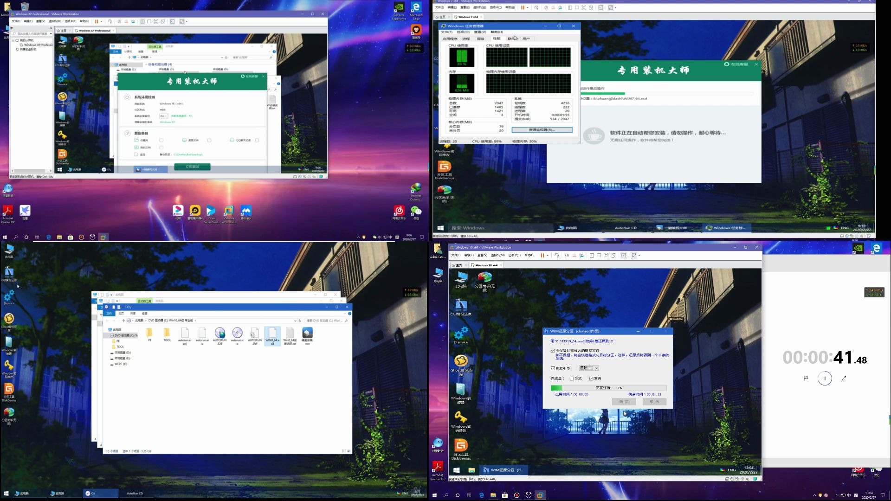This screenshot has height=501, width=891.
Task: Toggle 重启 checkbox in WIM restore dialog
Action: [591, 379]
